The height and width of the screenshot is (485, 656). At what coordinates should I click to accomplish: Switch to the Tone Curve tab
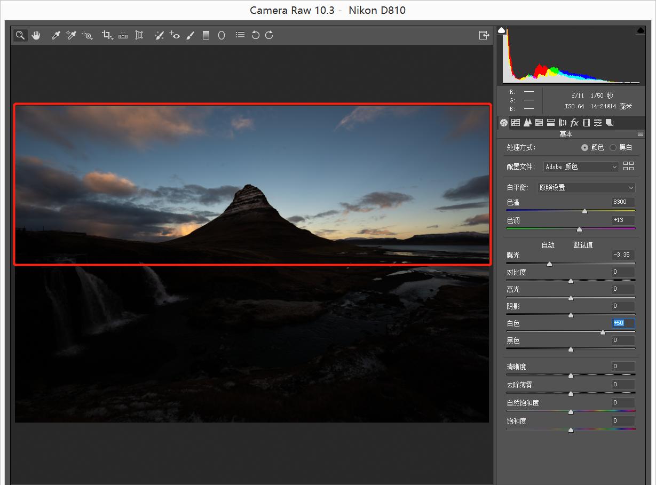pos(516,123)
